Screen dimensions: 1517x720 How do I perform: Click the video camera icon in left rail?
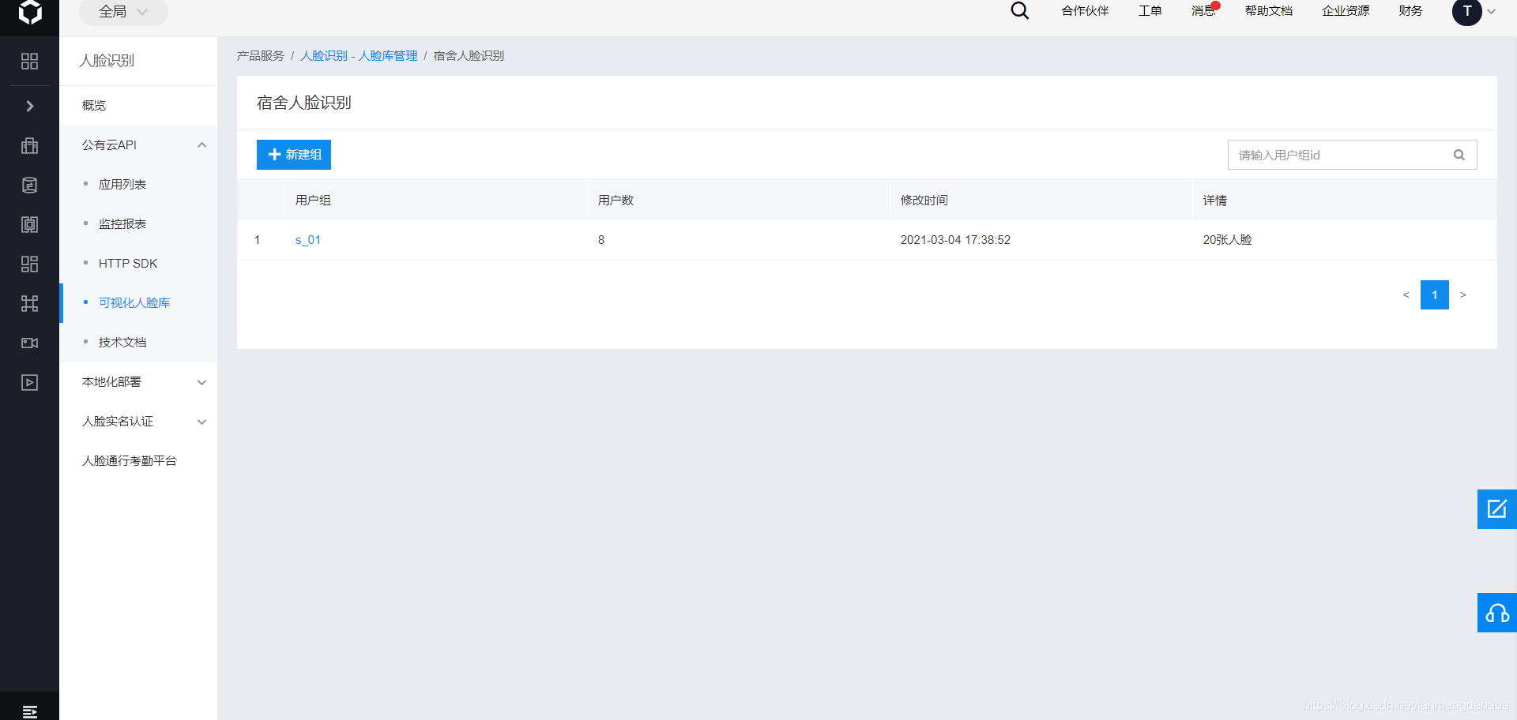tap(29, 343)
